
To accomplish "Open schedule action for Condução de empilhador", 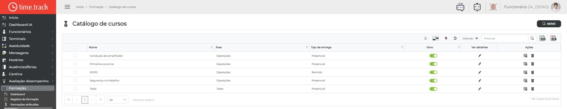I will coord(525,56).
